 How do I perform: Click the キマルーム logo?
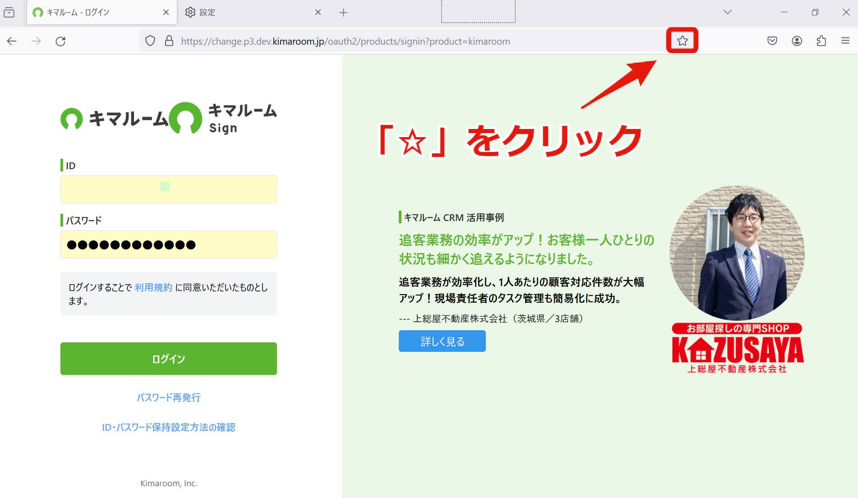(115, 119)
